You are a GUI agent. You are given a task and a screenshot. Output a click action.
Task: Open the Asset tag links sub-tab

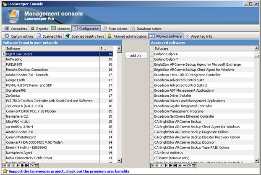pyautogui.click(x=199, y=36)
